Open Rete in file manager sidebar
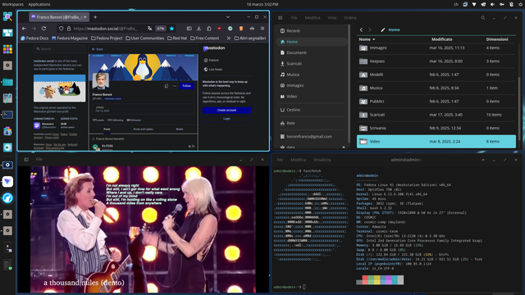Viewport: 525px width, 295px height. [312, 123]
